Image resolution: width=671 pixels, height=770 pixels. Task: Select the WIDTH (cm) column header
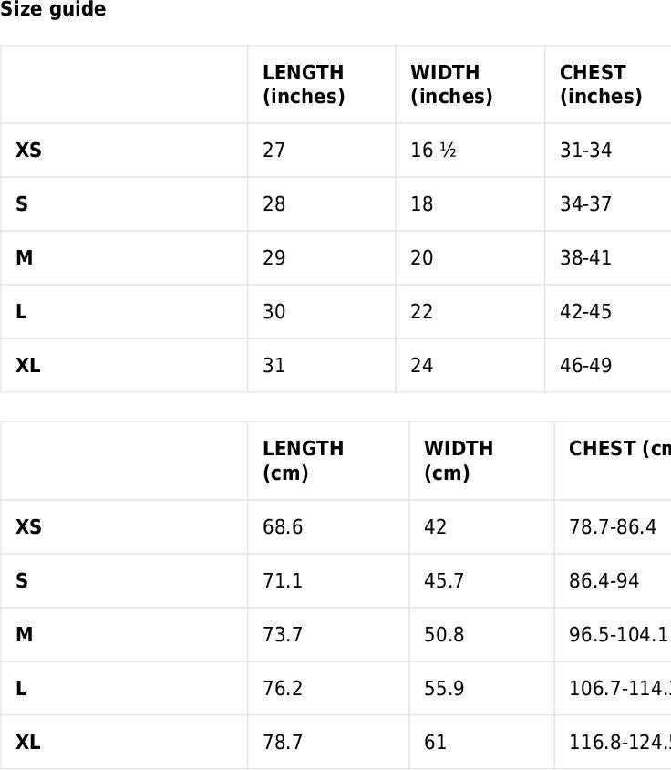[482, 461]
